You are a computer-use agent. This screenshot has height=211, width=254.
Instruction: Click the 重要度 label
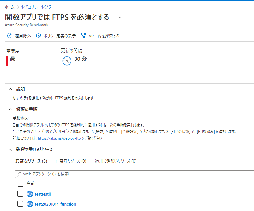[x=13, y=51]
